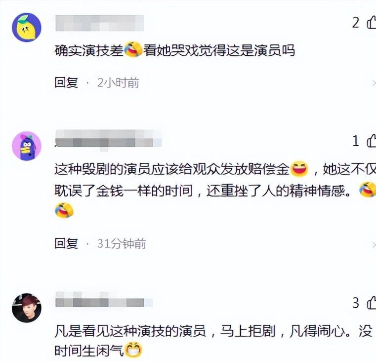
Task: Click 回复 under the 2小时前 comment
Action: (x=66, y=82)
